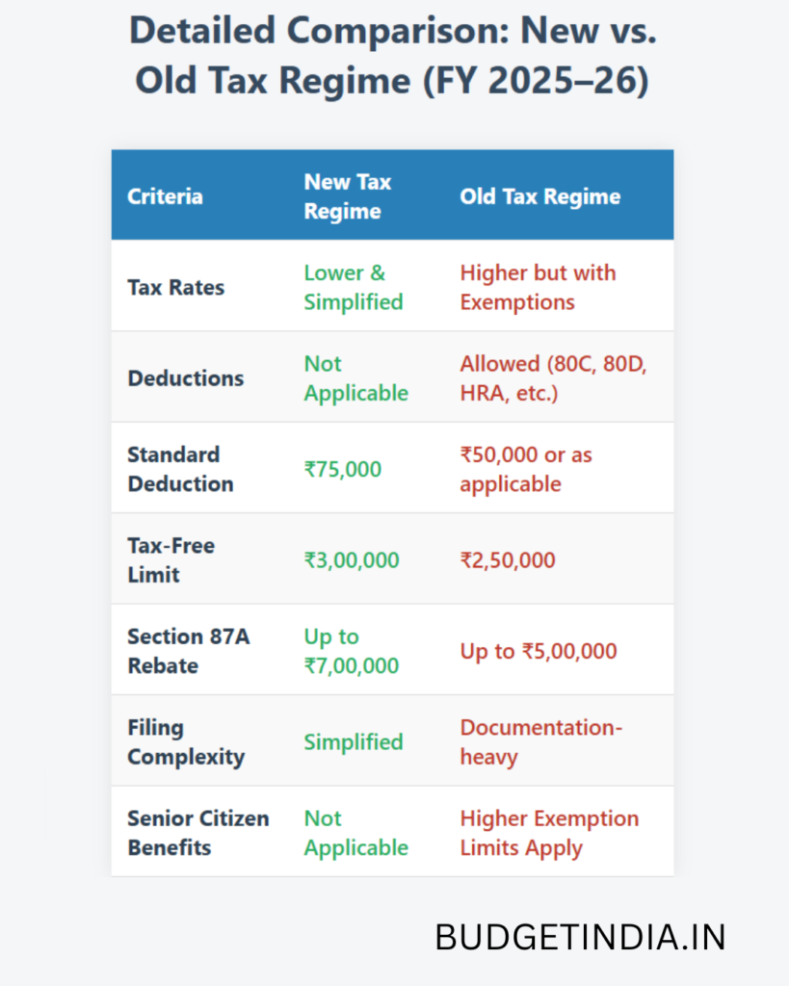Click Higher but with Exemptions cell
This screenshot has height=986, width=789.
click(x=538, y=287)
